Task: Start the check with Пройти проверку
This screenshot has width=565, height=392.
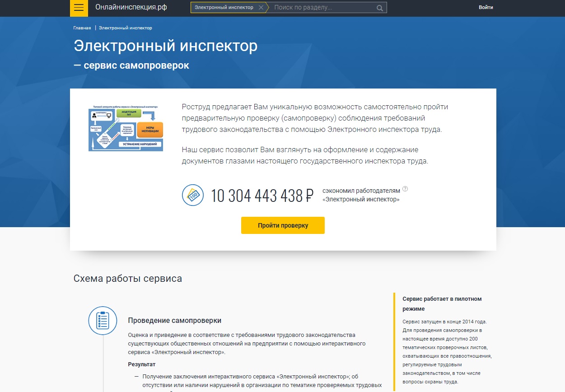Action: point(283,225)
